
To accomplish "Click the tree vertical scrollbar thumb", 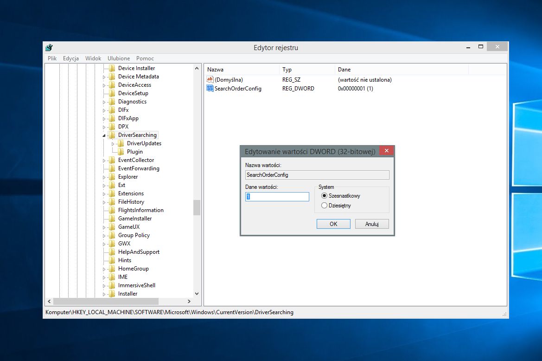I will point(197,207).
